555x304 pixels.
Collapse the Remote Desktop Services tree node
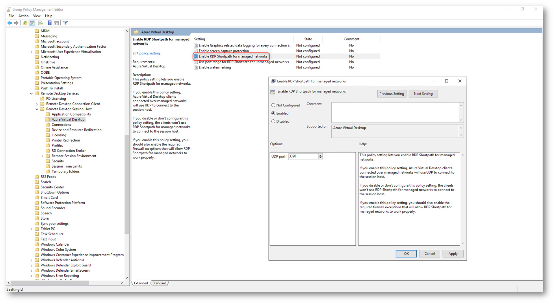point(31,94)
